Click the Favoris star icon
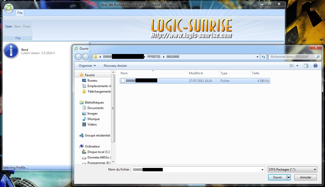This screenshot has height=187, width=325. tap(82, 75)
